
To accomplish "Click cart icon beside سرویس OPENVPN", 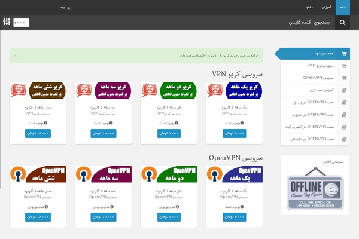I will pos(344,78).
